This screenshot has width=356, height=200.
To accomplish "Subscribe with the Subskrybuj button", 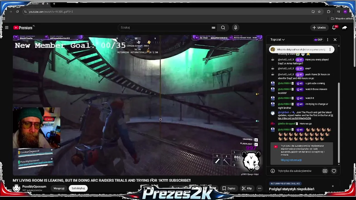I will [78, 188].
